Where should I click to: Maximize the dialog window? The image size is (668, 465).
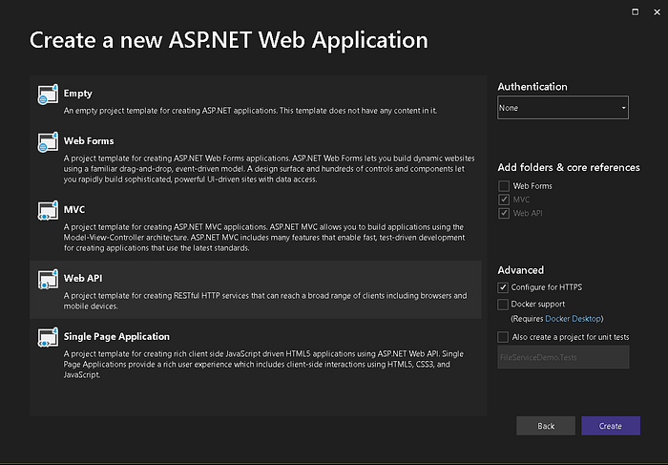634,11
